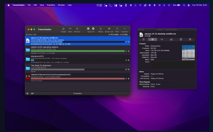
Task: Toggle turtle speed limit mode
Action: pyautogui.click(x=32, y=93)
